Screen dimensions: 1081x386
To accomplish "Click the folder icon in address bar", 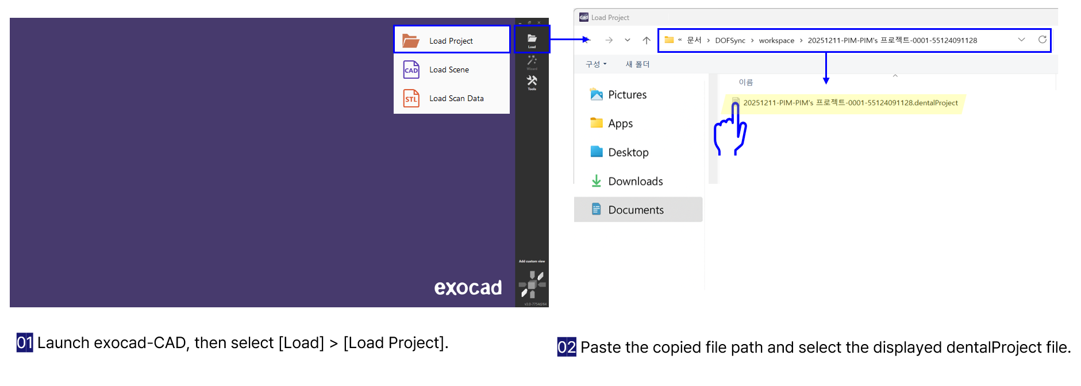I will 669,40.
